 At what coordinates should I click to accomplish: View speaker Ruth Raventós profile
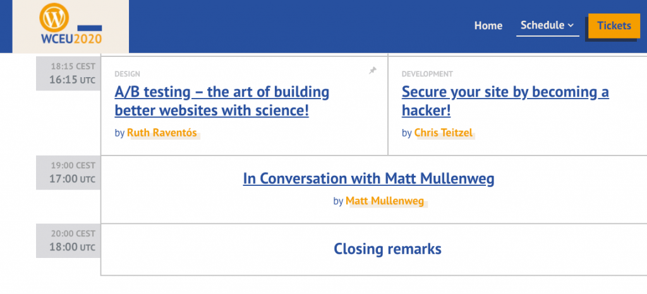162,133
